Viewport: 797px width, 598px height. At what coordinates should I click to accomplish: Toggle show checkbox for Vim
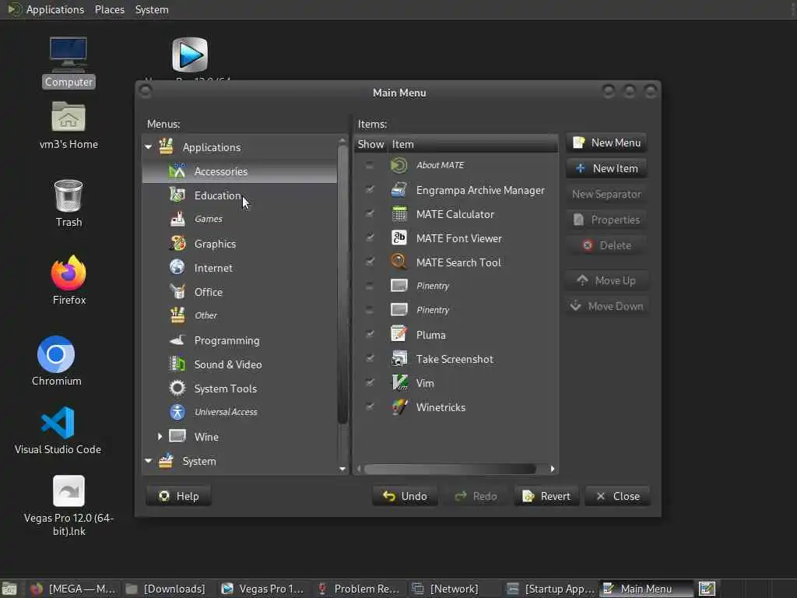370,383
